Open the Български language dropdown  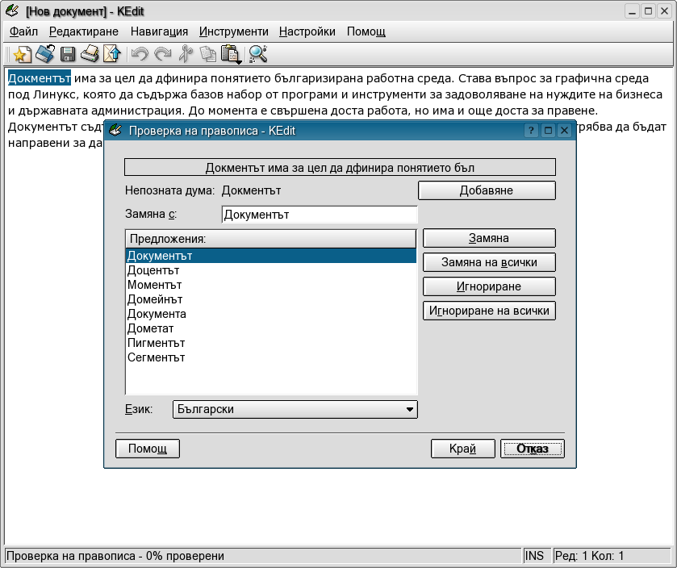(295, 410)
